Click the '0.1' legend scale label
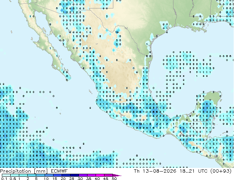This screenshot has width=234, height=180. pyautogui.click(x=4, y=179)
